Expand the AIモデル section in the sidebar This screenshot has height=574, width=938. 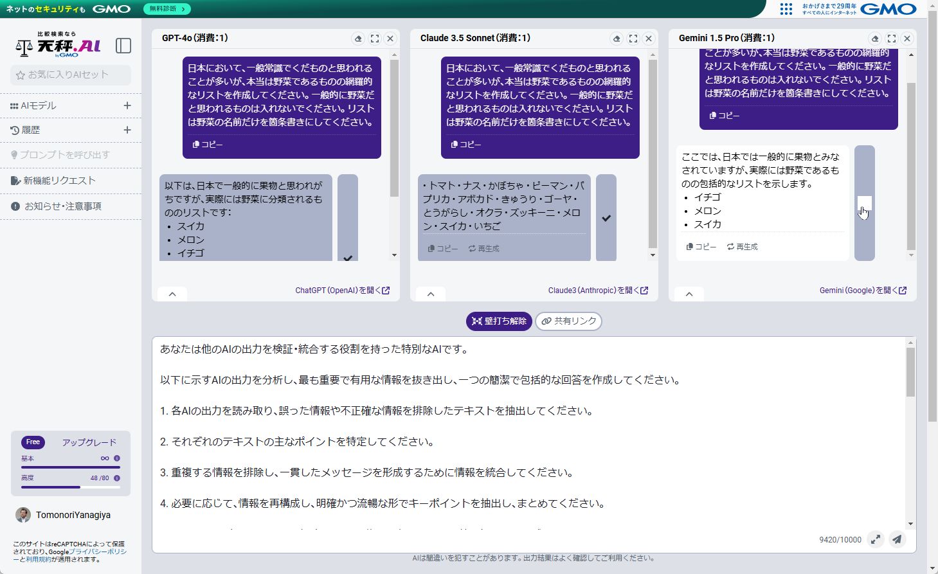coord(127,105)
